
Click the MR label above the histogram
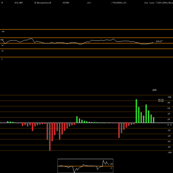[154, 90]
